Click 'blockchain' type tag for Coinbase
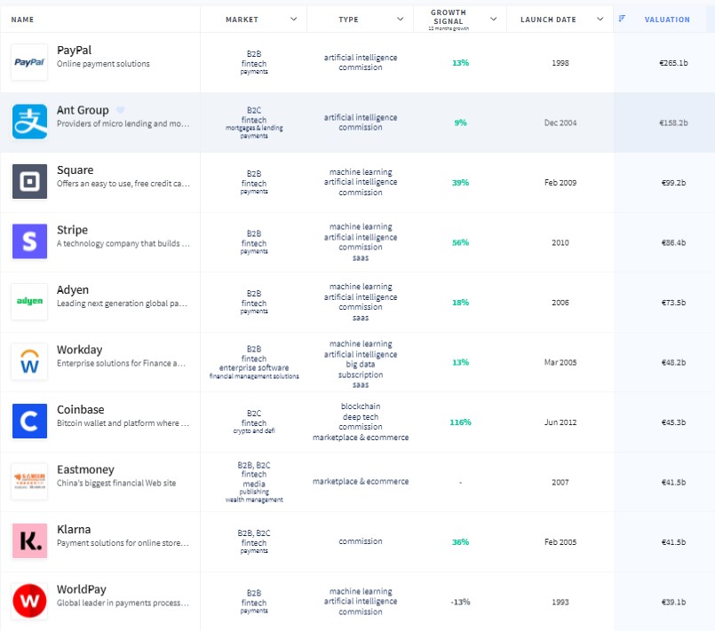This screenshot has width=715, height=631. point(361,406)
